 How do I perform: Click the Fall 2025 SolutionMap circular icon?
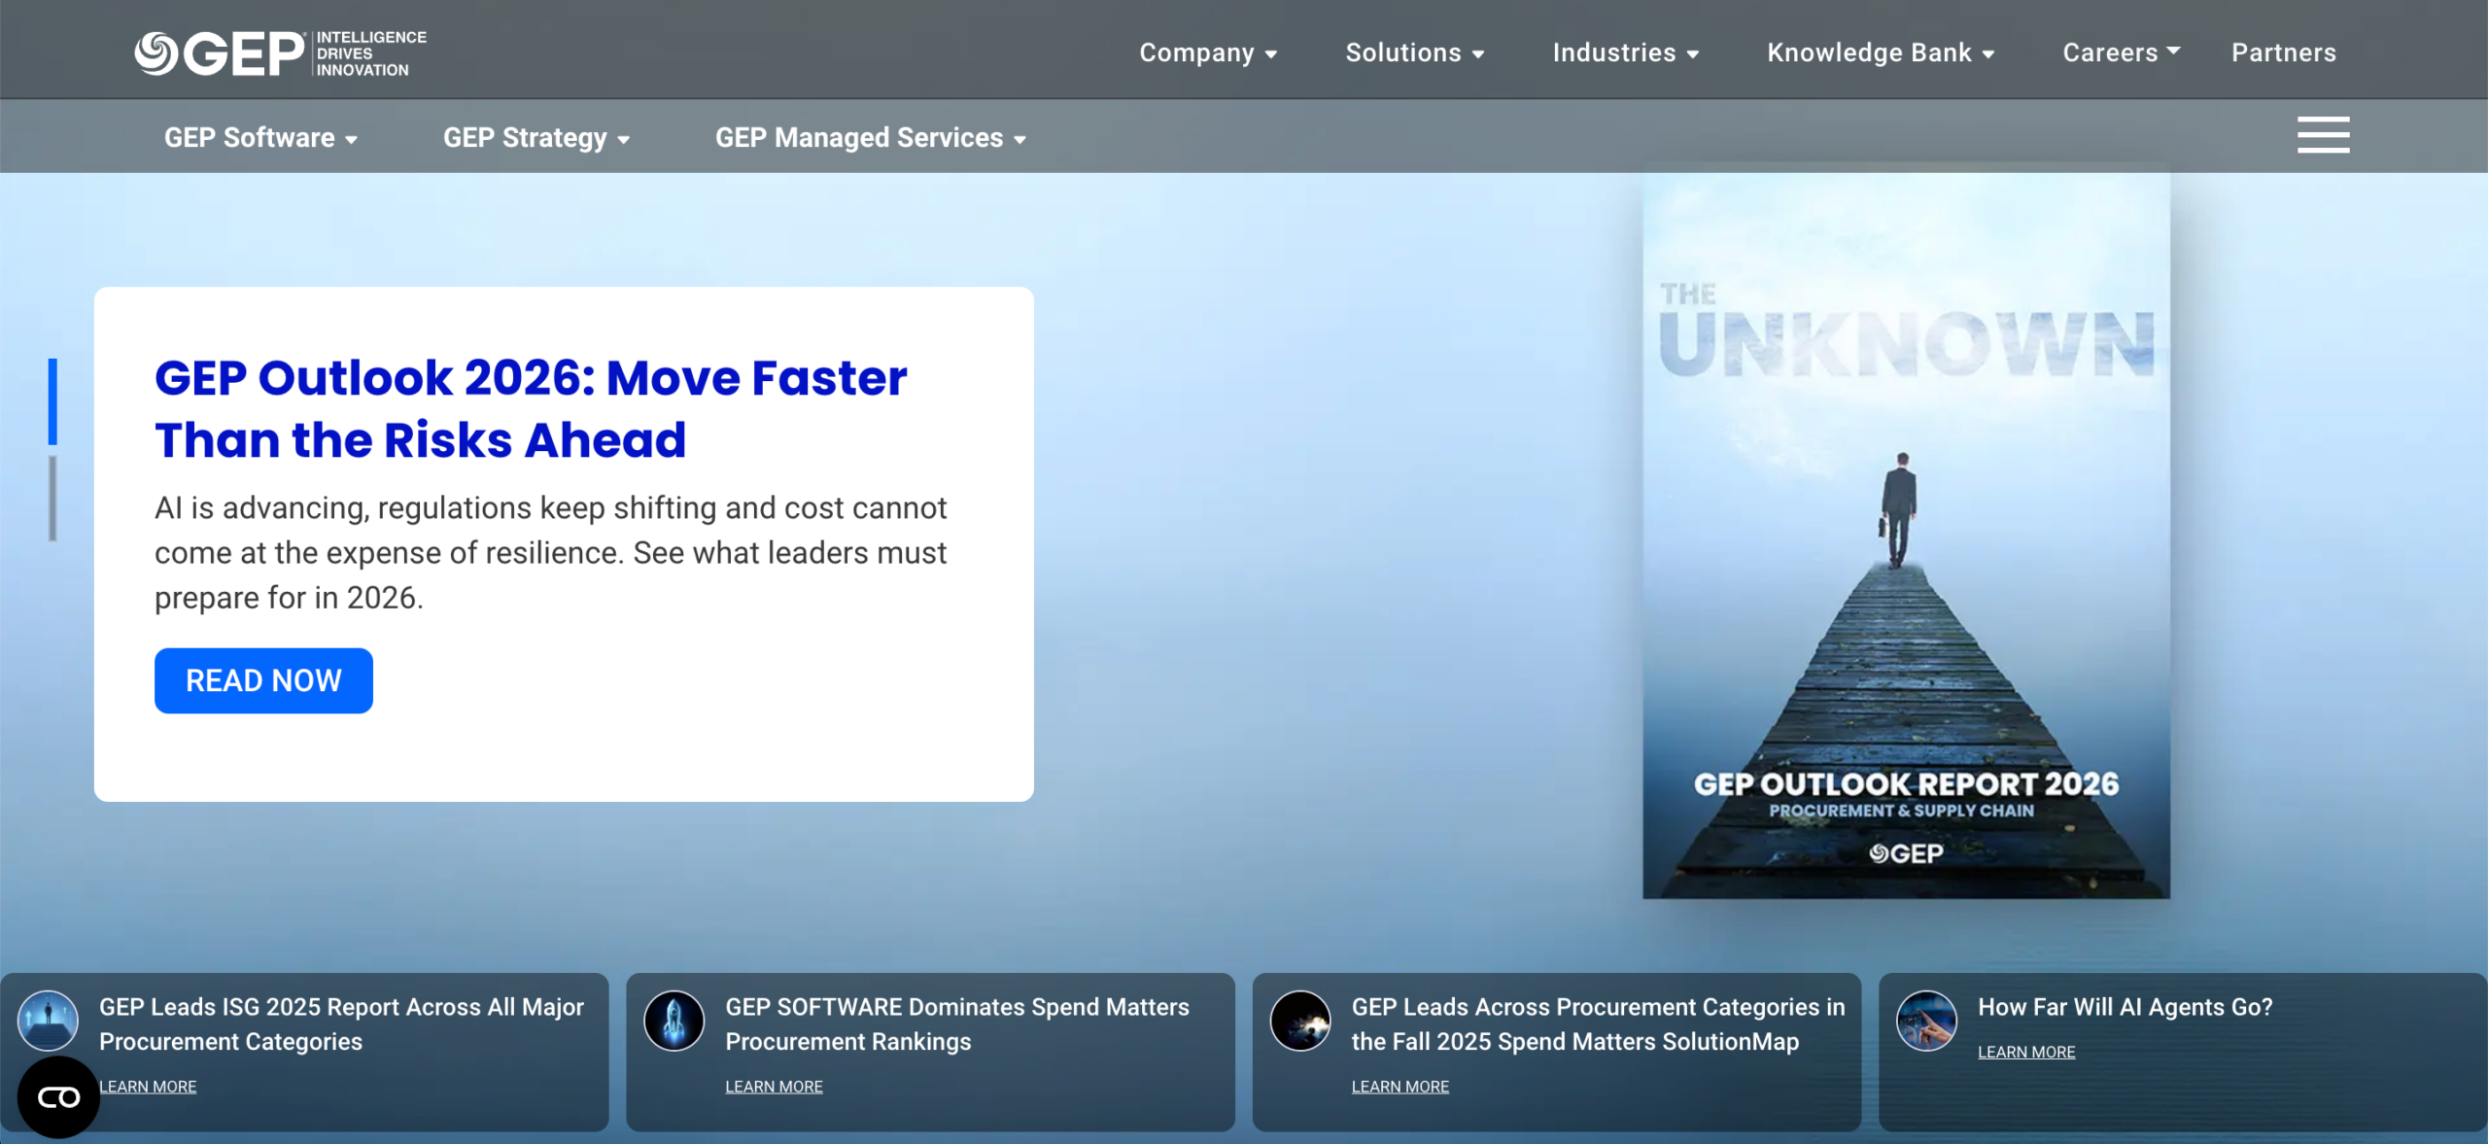[x=1300, y=1021]
